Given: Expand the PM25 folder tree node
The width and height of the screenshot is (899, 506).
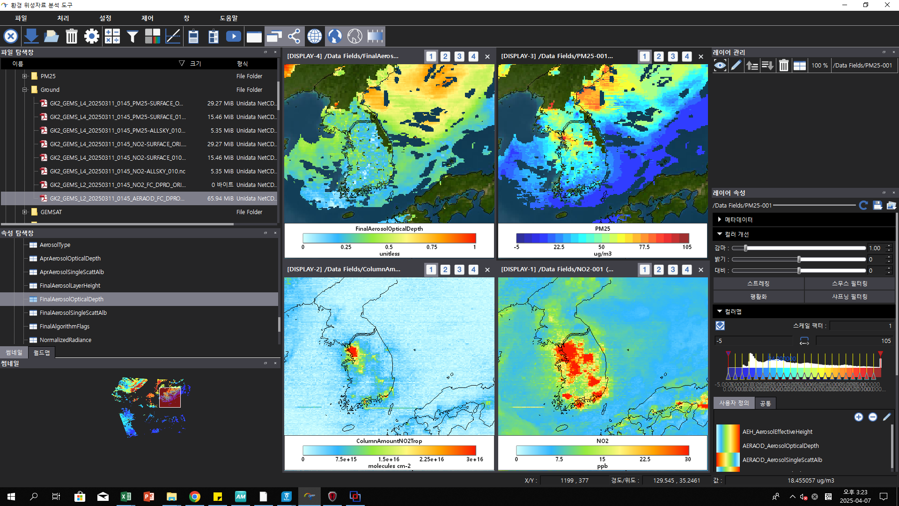Looking at the screenshot, I should pos(25,76).
